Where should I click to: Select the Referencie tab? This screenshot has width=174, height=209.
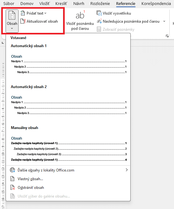coord(126,4)
